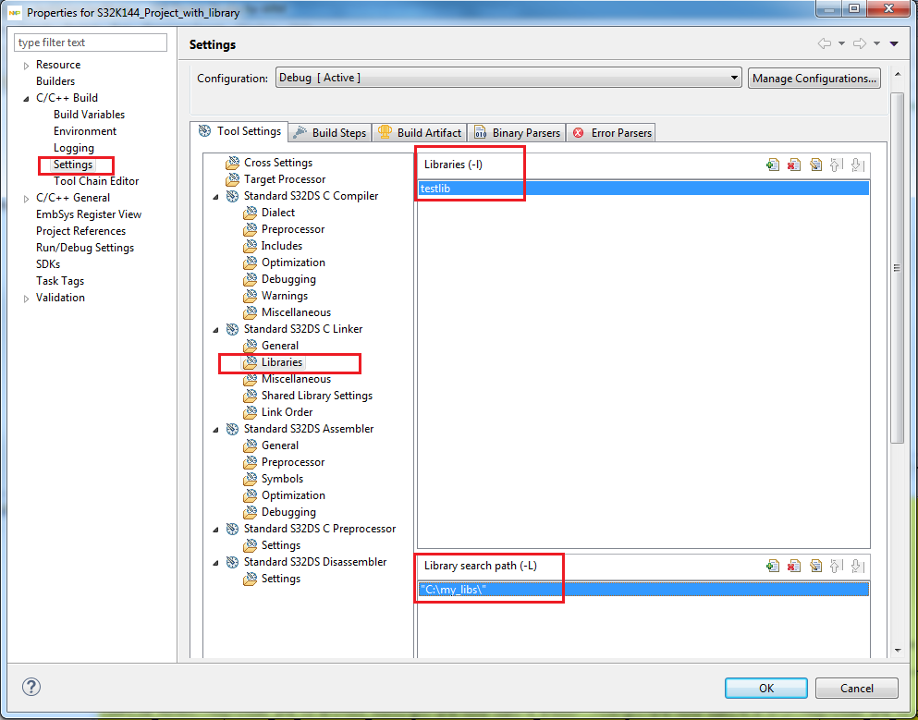Switch to the Build Artifact tab
The height and width of the screenshot is (720, 918).
click(419, 133)
